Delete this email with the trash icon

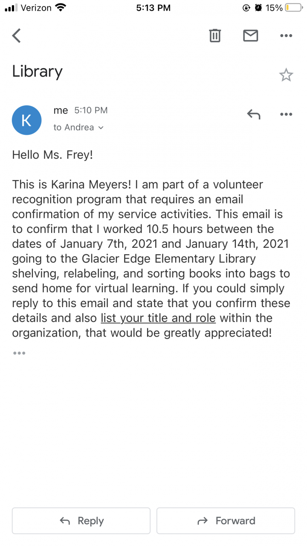tap(215, 36)
